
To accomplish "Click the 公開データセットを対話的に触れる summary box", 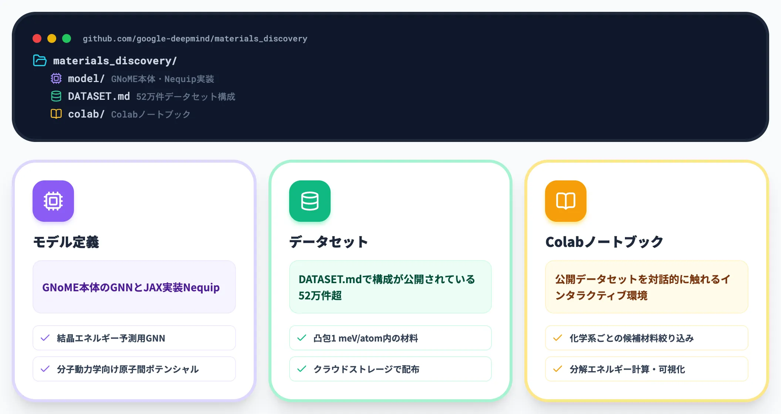I will coord(647,287).
